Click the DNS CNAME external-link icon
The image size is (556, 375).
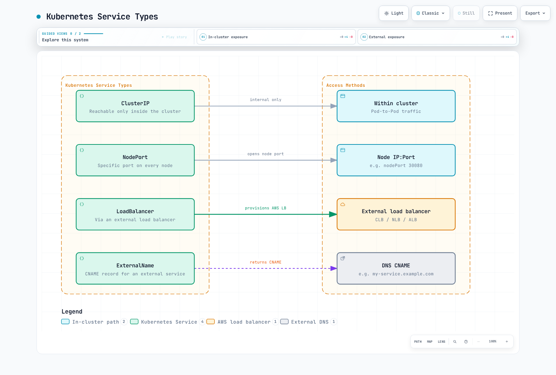tap(343, 258)
